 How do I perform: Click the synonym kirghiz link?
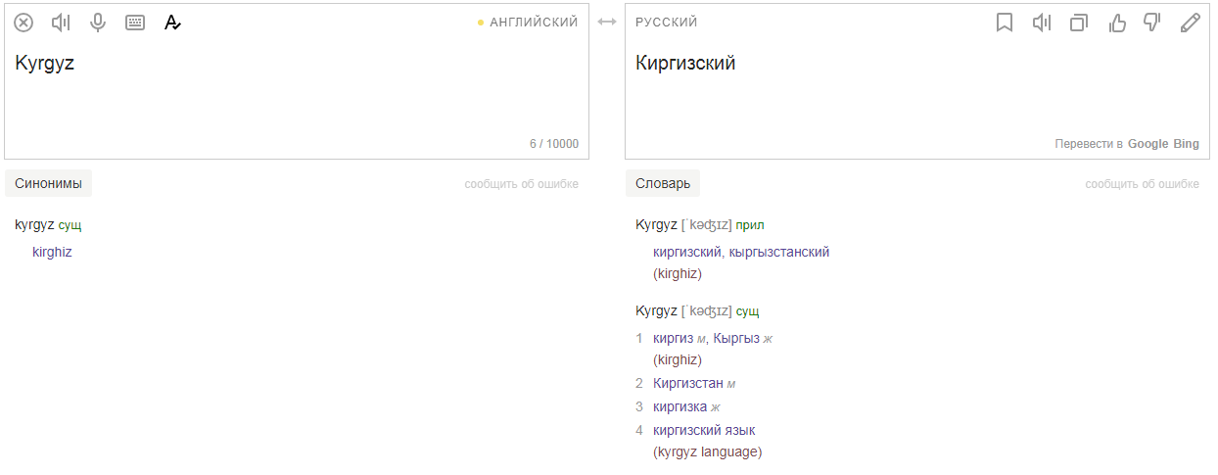52,252
